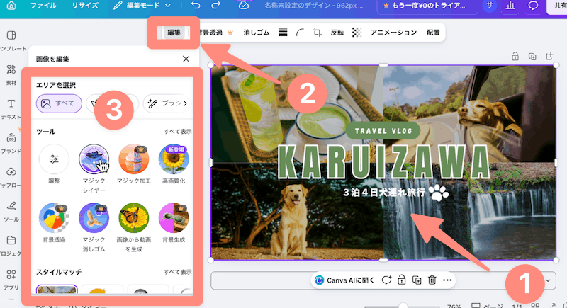Open comments speech bubble in header
Viewport: 567px width, 308px height.
click(533, 6)
